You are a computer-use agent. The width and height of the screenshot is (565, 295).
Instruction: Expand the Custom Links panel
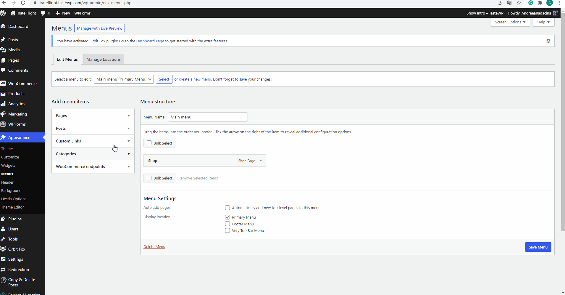pos(128,141)
